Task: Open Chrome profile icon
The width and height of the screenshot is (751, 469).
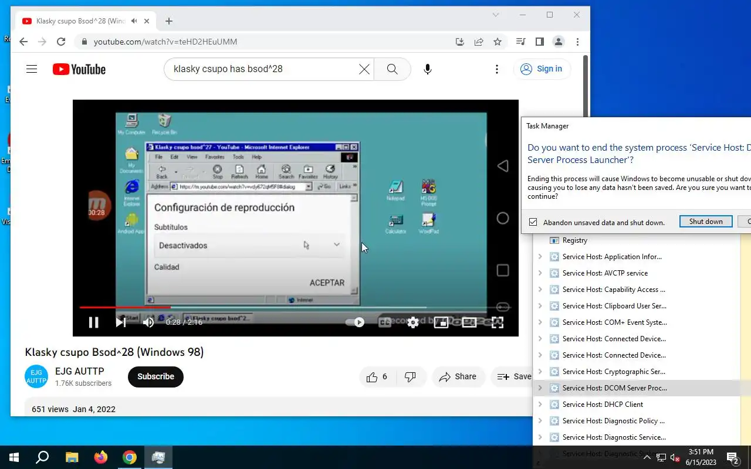Action: point(559,42)
